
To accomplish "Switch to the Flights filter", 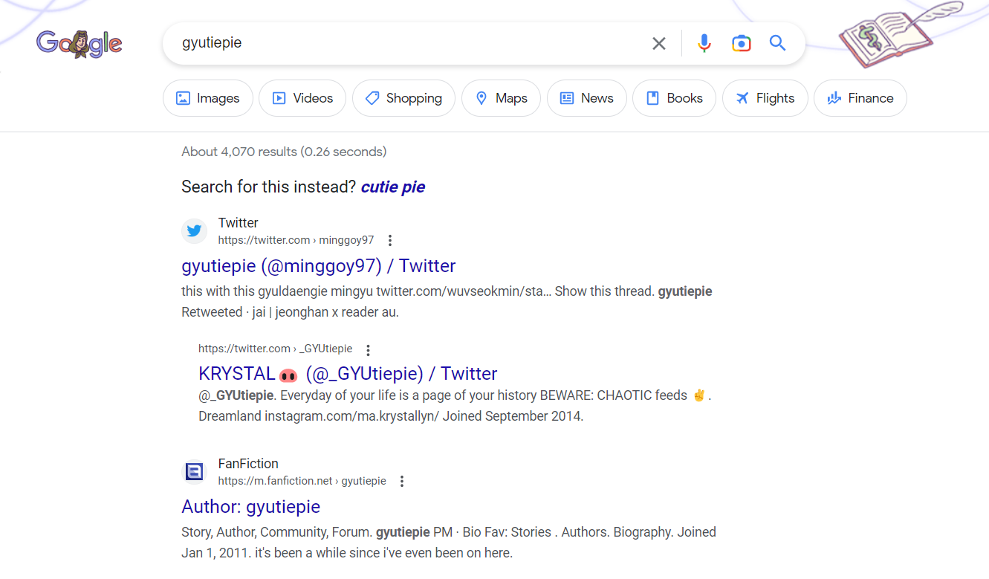I will pos(765,98).
